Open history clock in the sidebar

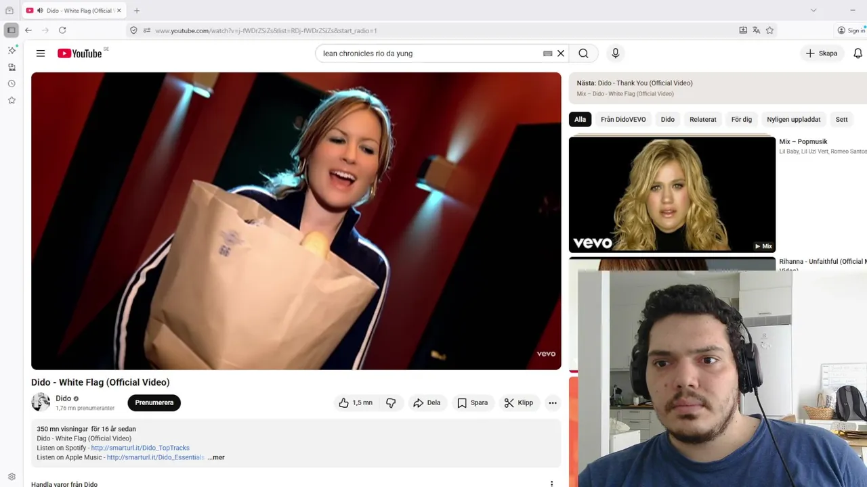click(12, 84)
